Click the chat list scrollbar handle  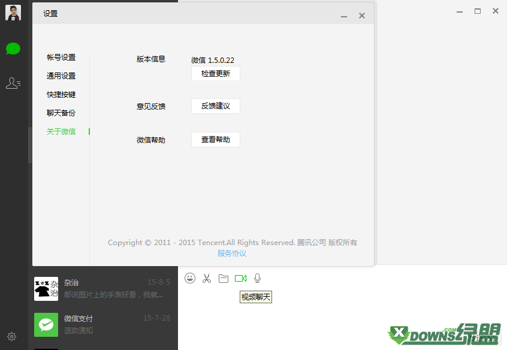pos(30,145)
